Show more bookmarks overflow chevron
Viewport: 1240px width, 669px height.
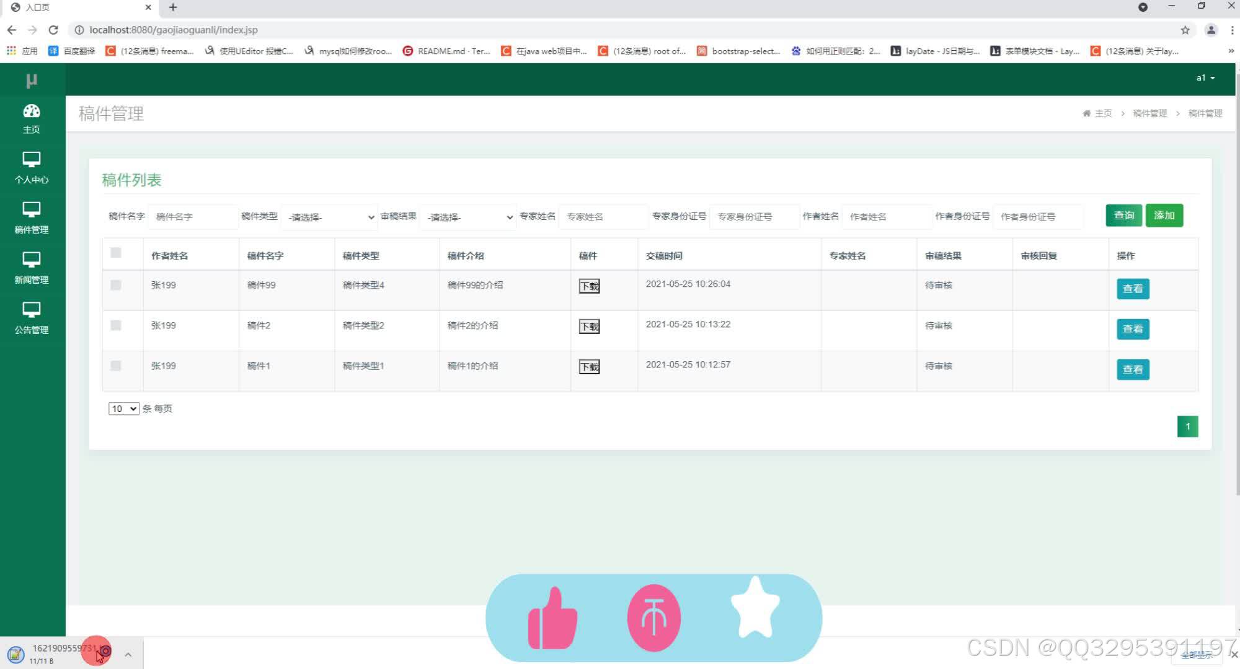(x=1231, y=51)
